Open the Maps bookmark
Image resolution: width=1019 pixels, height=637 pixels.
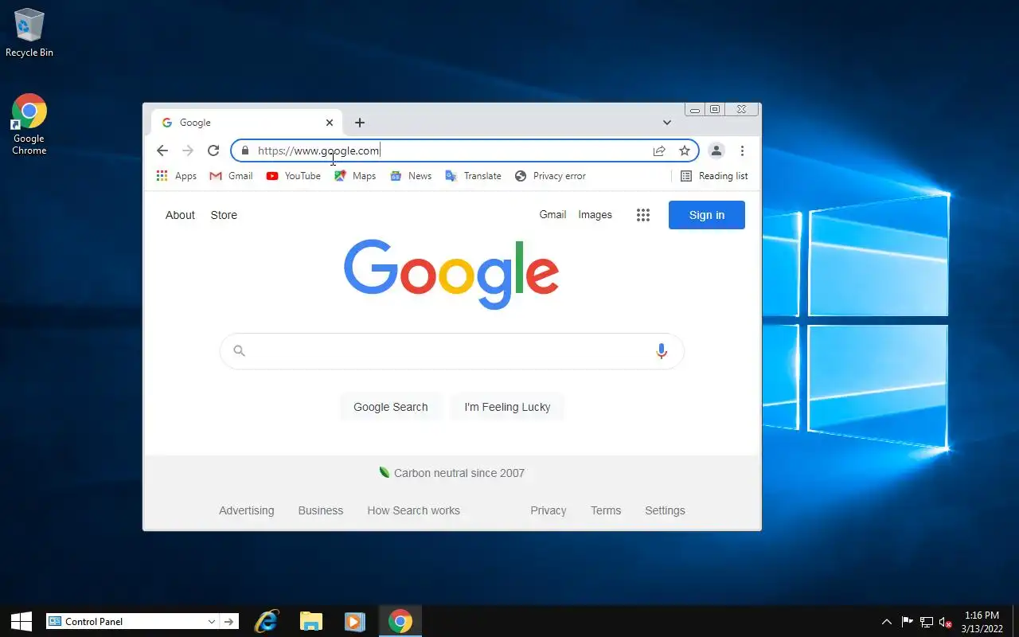coord(355,176)
